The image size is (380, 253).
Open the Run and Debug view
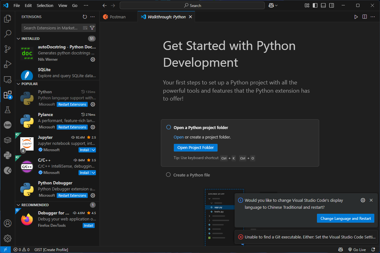point(8,64)
